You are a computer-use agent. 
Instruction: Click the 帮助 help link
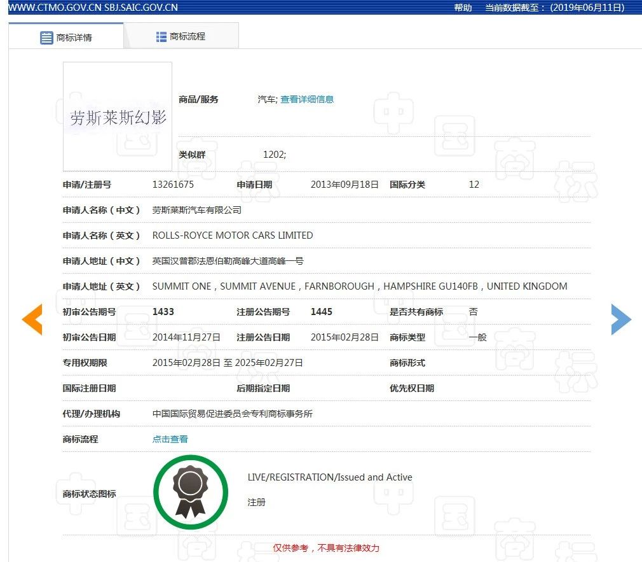click(x=463, y=8)
